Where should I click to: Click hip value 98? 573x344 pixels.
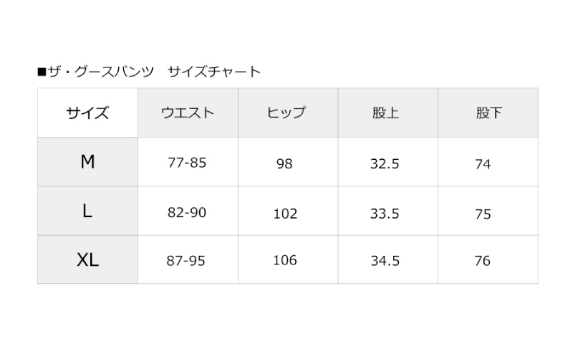click(x=284, y=163)
